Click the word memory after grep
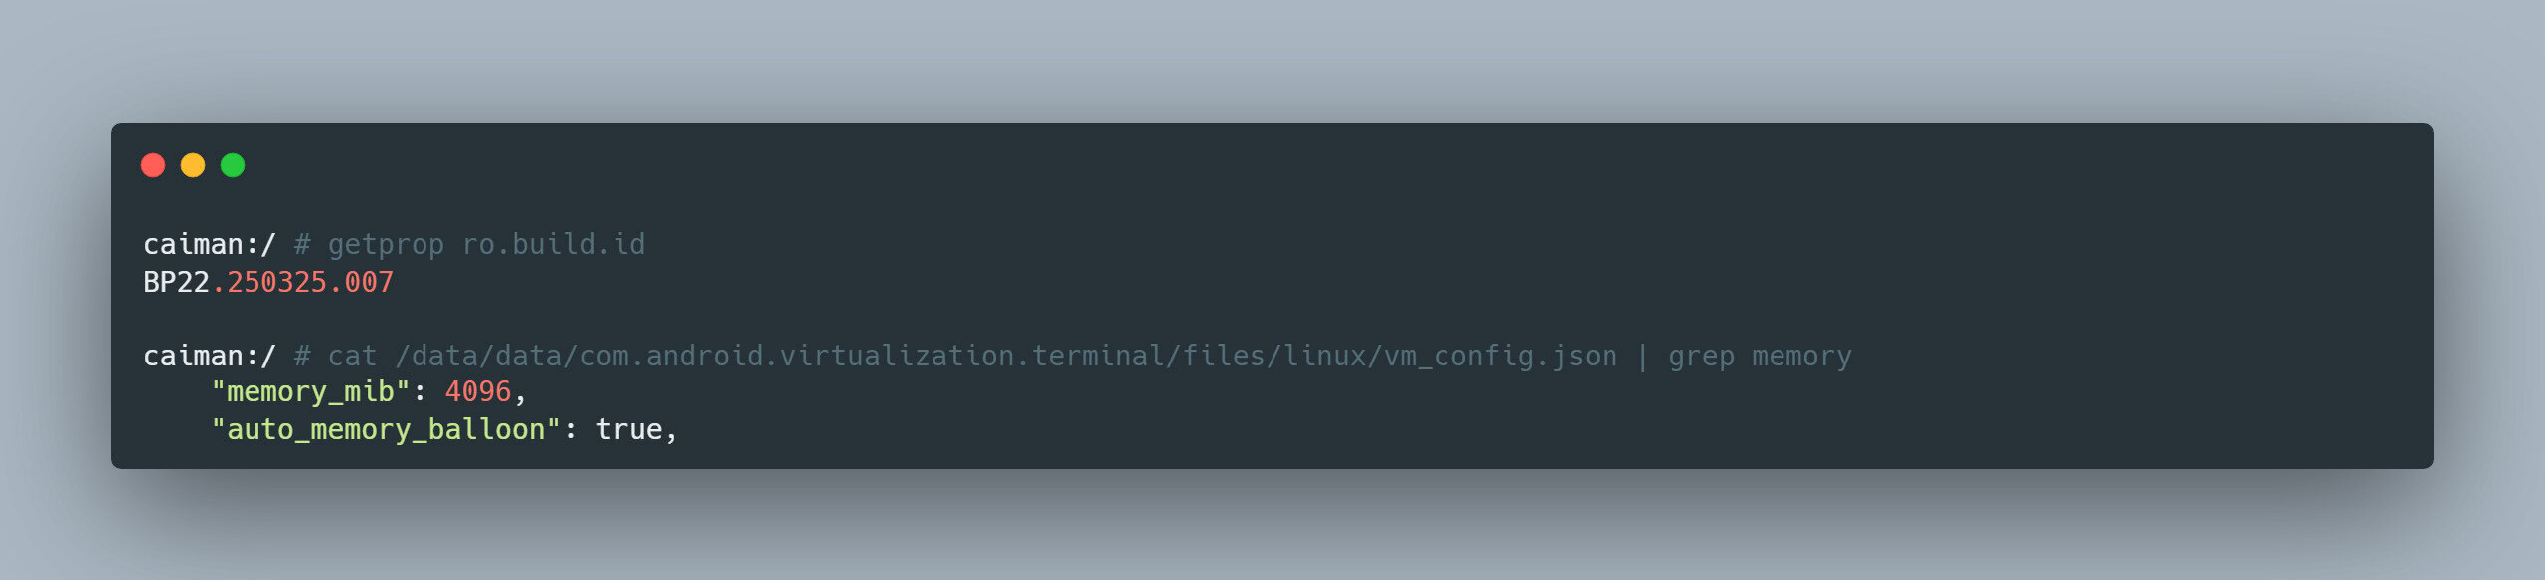 1801,357
